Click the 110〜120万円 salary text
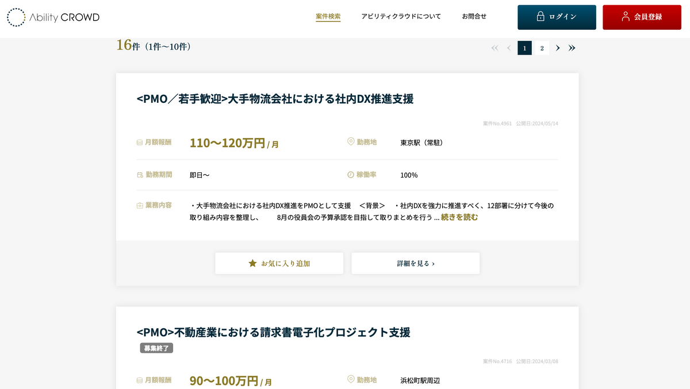This screenshot has height=389, width=690. click(x=234, y=143)
